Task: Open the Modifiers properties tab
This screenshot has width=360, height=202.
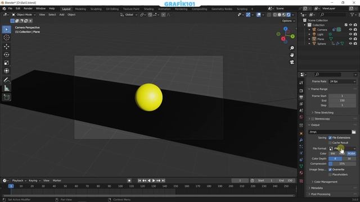Action: (301, 140)
